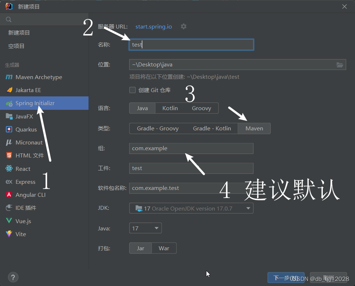Select JavaFX generator entry

pos(44,116)
